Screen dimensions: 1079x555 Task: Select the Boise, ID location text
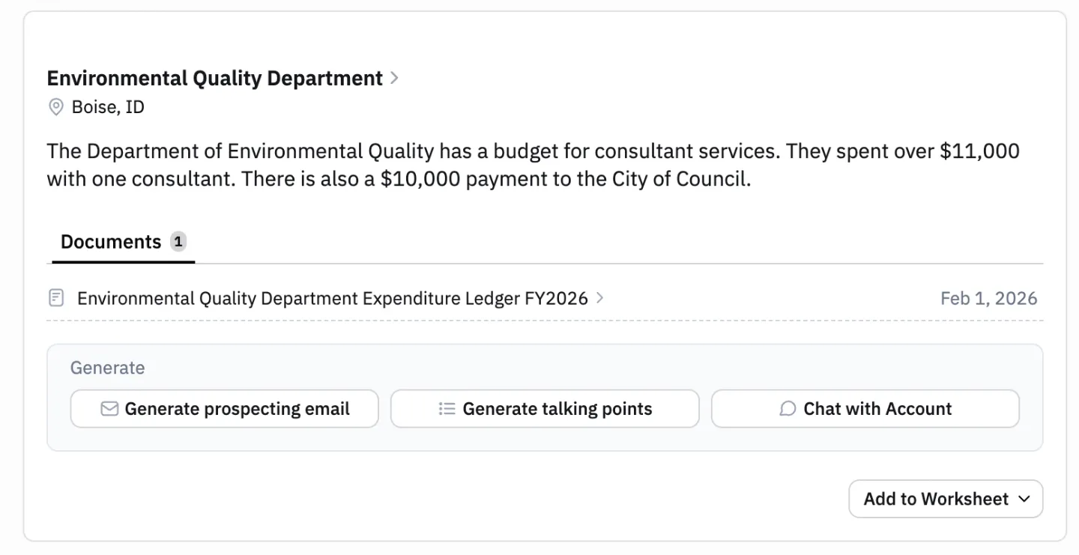(x=108, y=108)
